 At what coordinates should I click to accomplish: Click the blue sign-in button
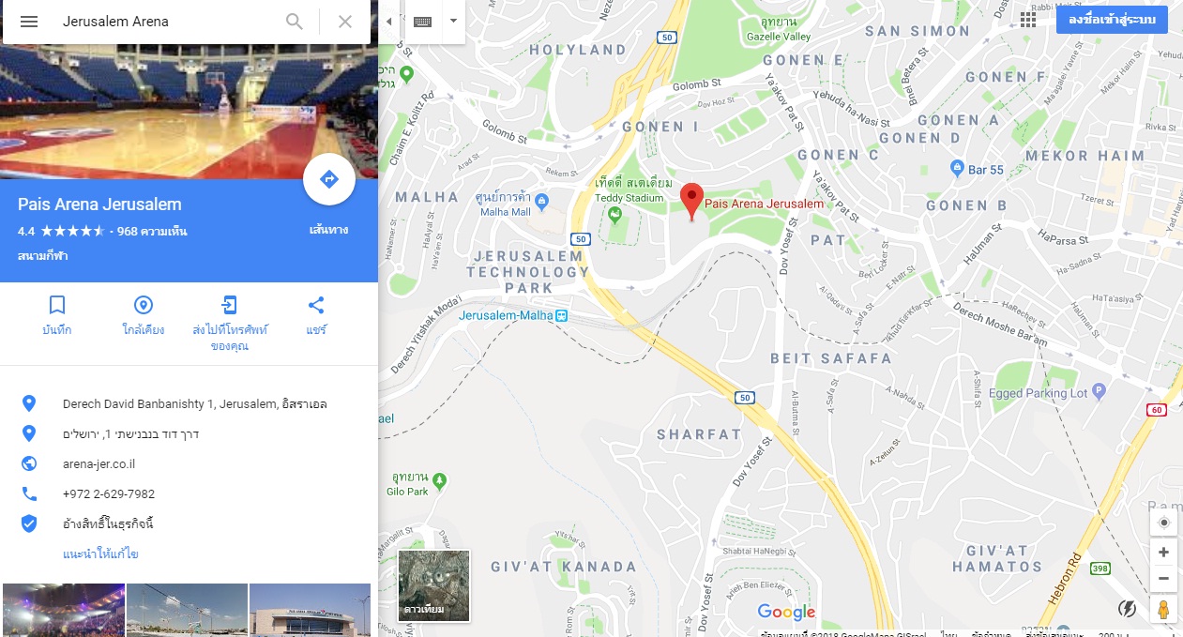tap(1112, 20)
